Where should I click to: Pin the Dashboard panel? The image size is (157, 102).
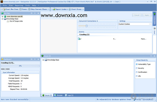tap(35, 59)
